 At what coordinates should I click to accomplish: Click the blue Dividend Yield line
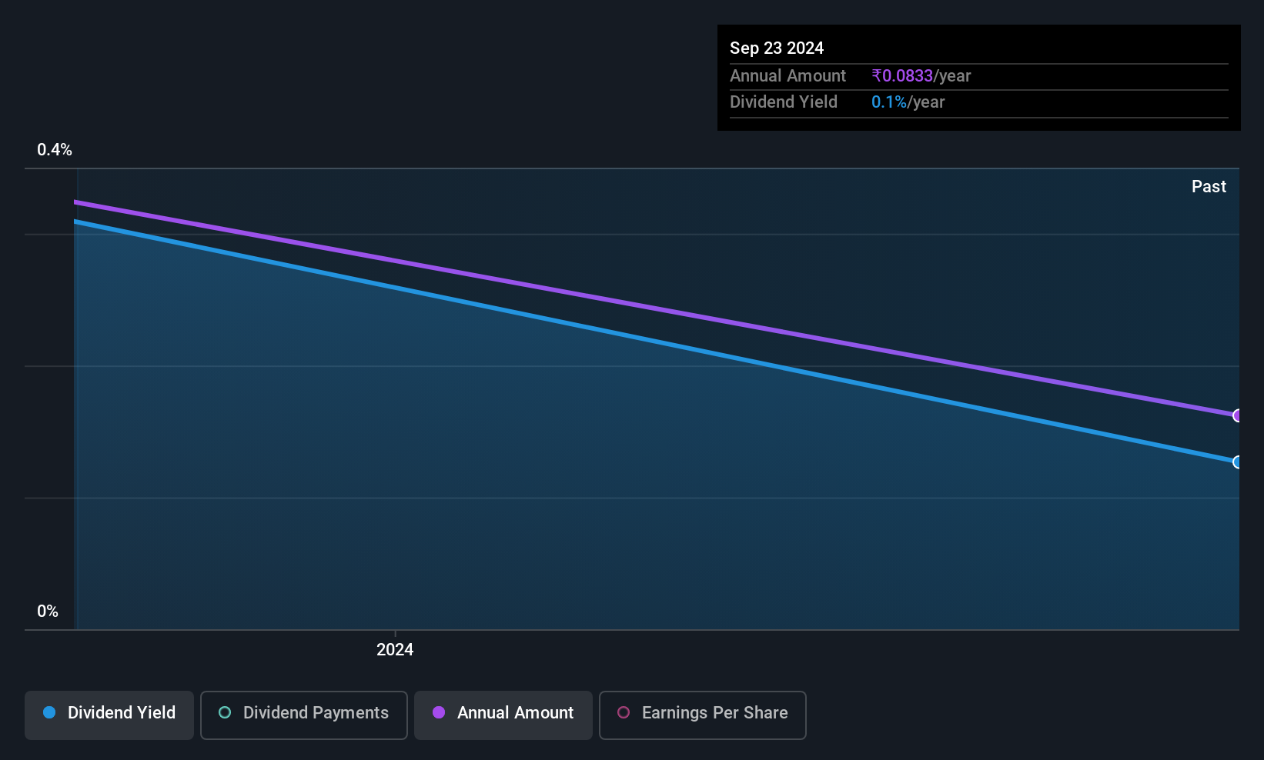point(654,341)
